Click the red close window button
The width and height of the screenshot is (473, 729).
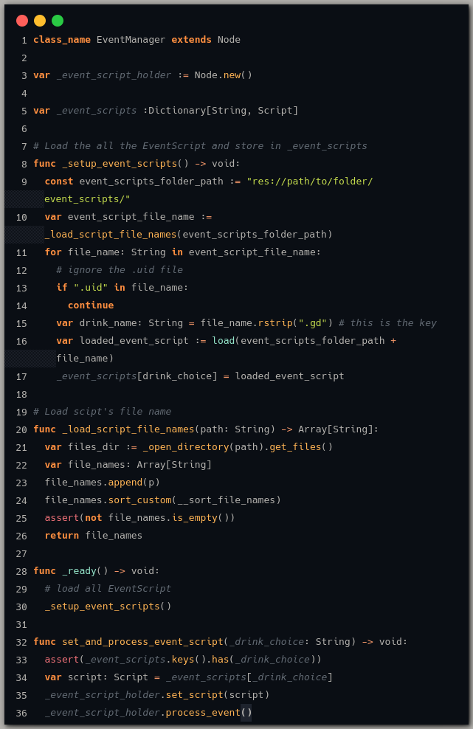(22, 21)
